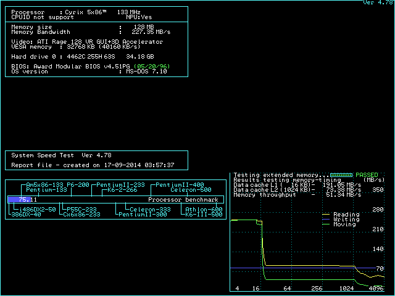Click the '280' graph axis label
This screenshot has height=296, width=395.
(x=378, y=210)
